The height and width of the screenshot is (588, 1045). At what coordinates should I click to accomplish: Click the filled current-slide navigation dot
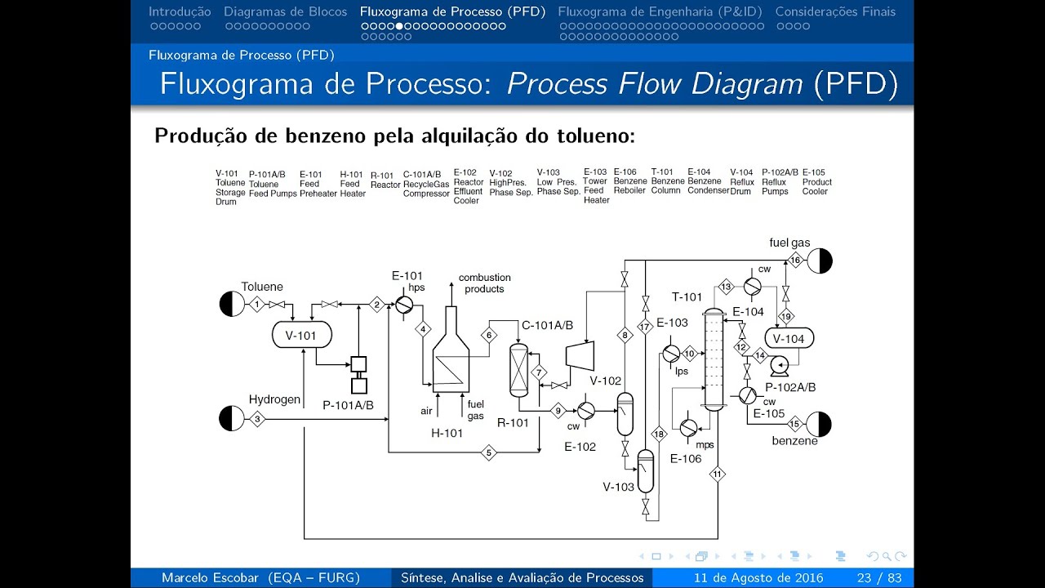pyautogui.click(x=399, y=26)
